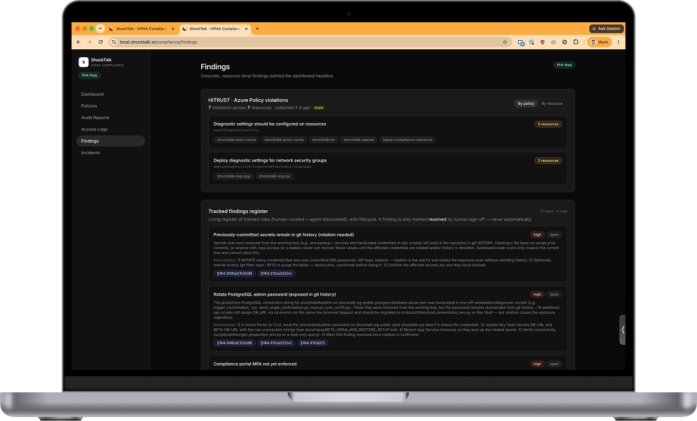Click the high badge on git history secrets finding

[537, 235]
